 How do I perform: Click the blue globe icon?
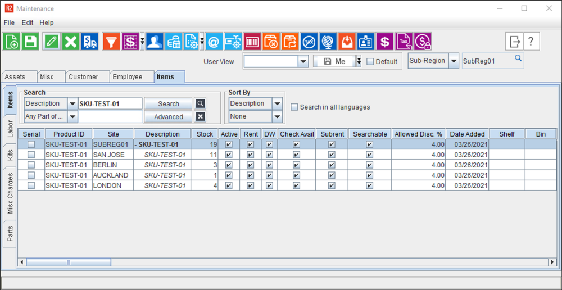[x=328, y=42]
